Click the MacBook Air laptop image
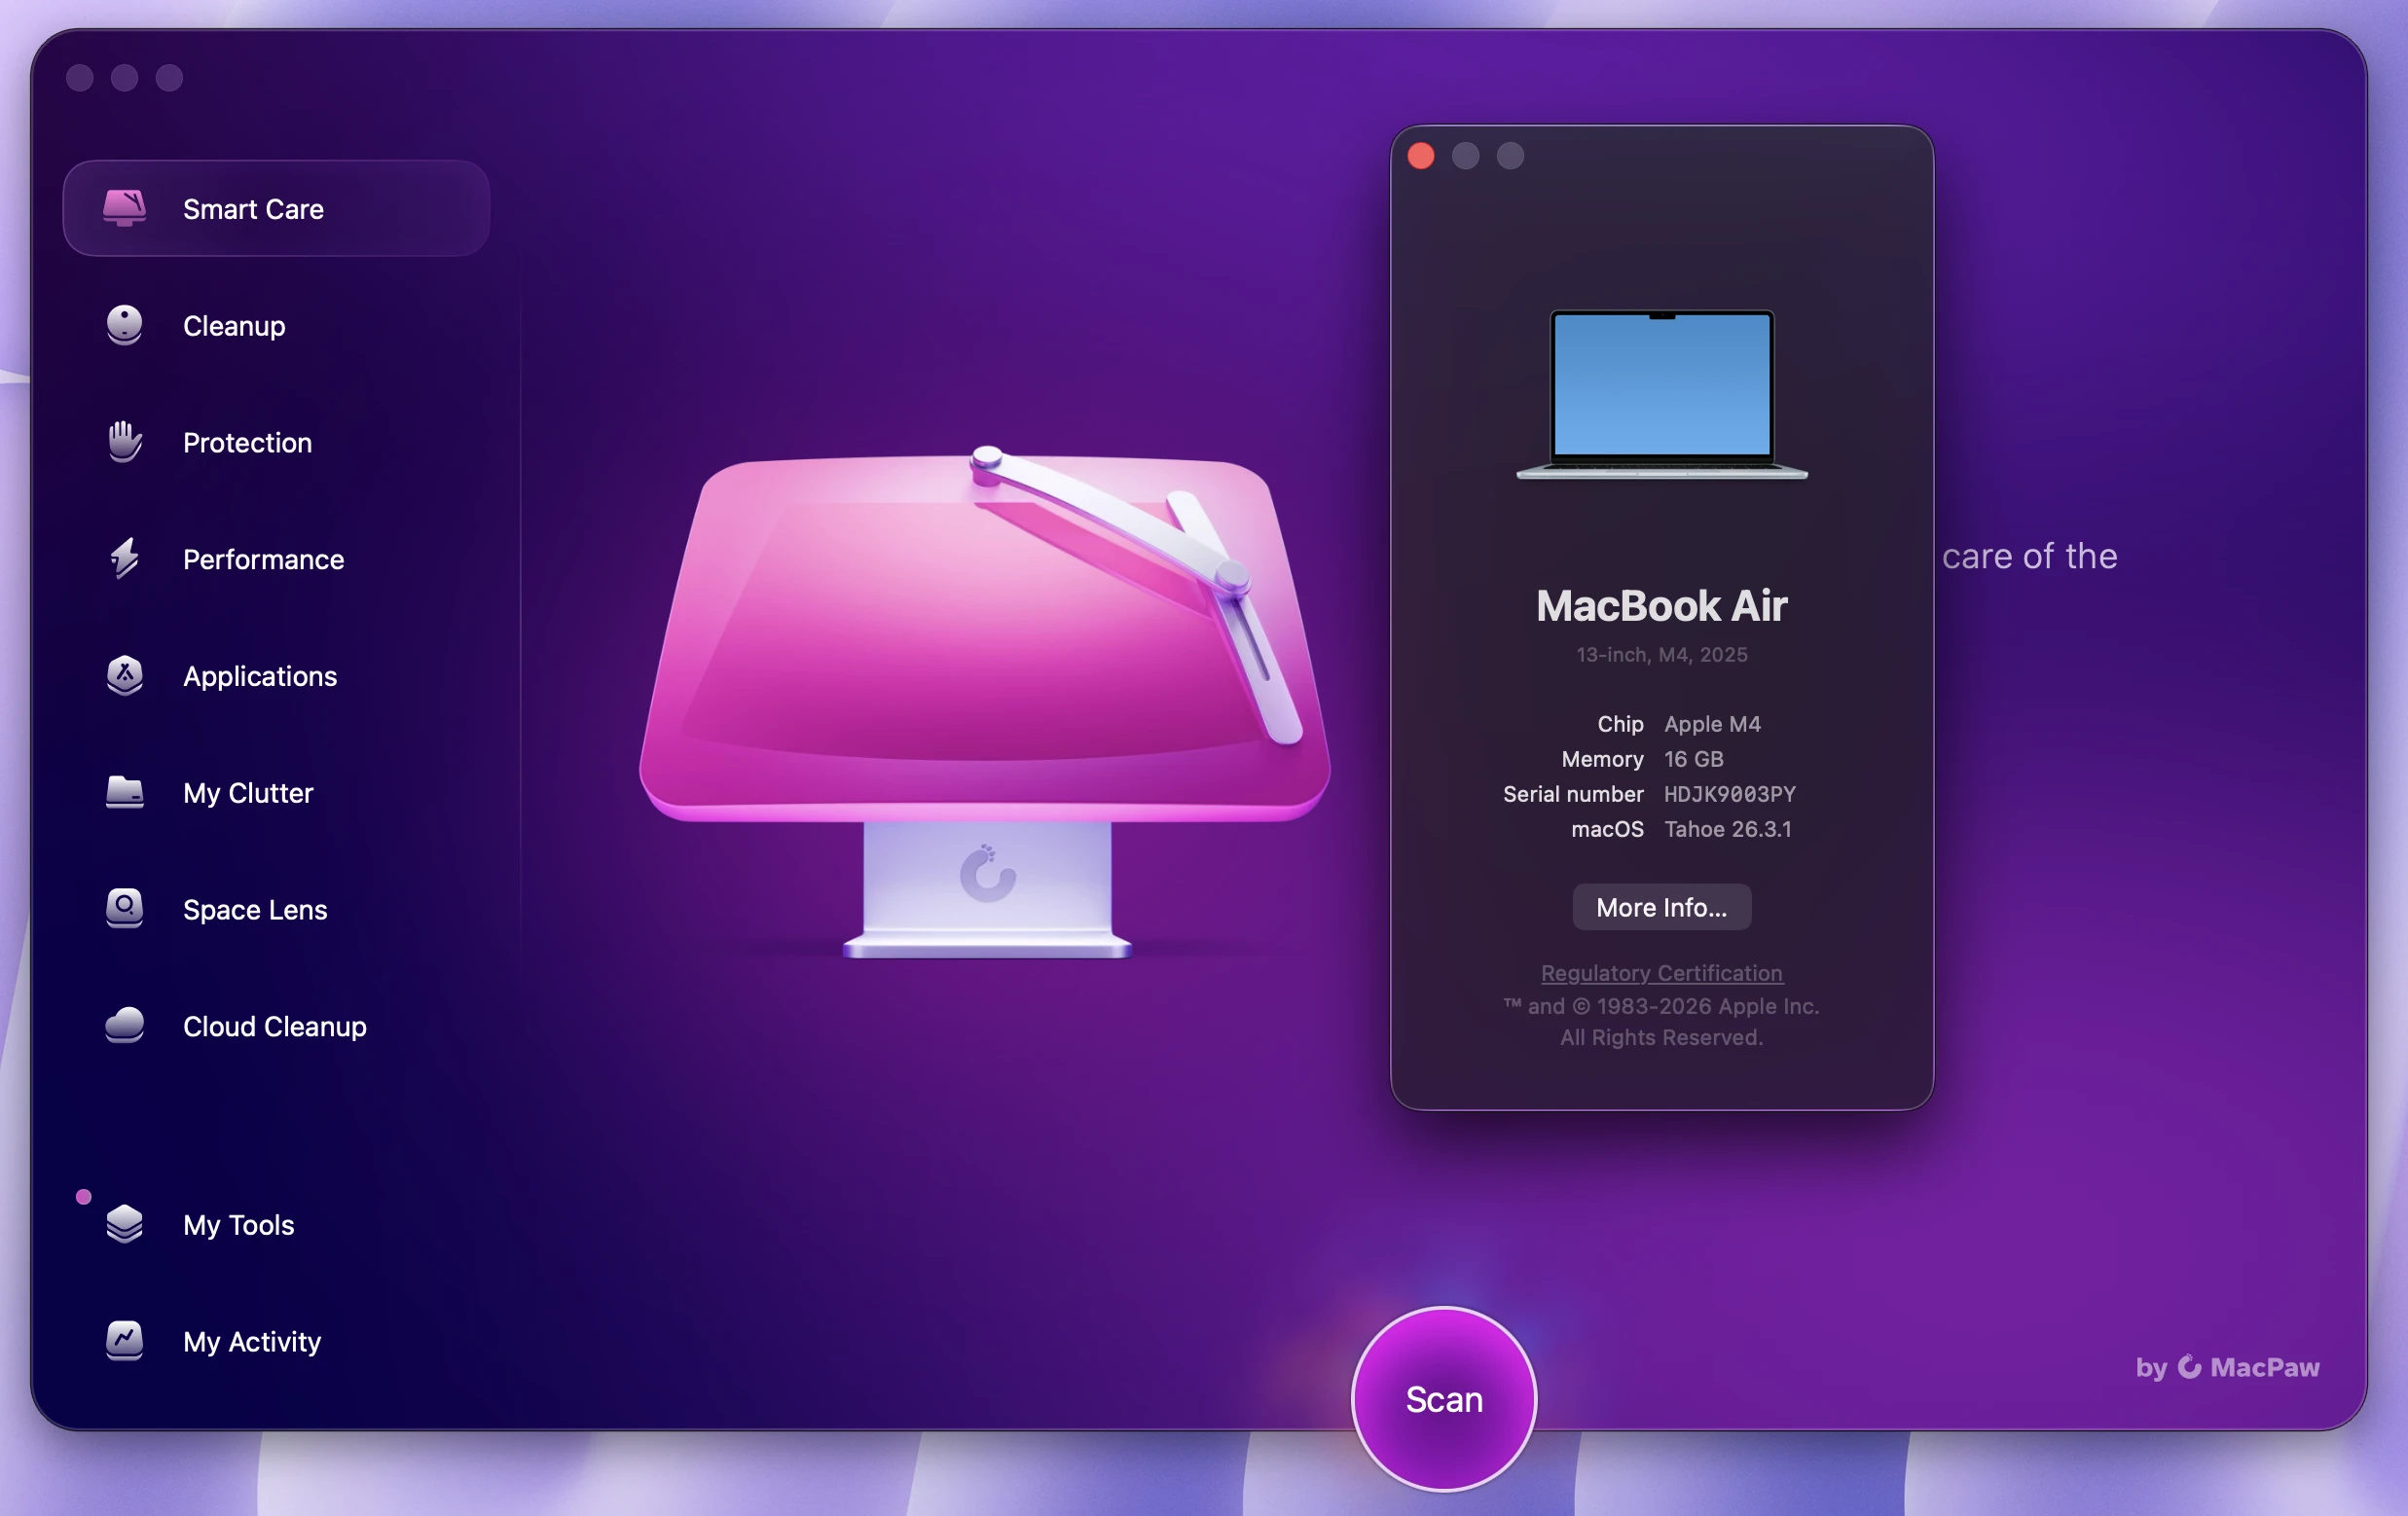2408x1516 pixels. [1662, 395]
